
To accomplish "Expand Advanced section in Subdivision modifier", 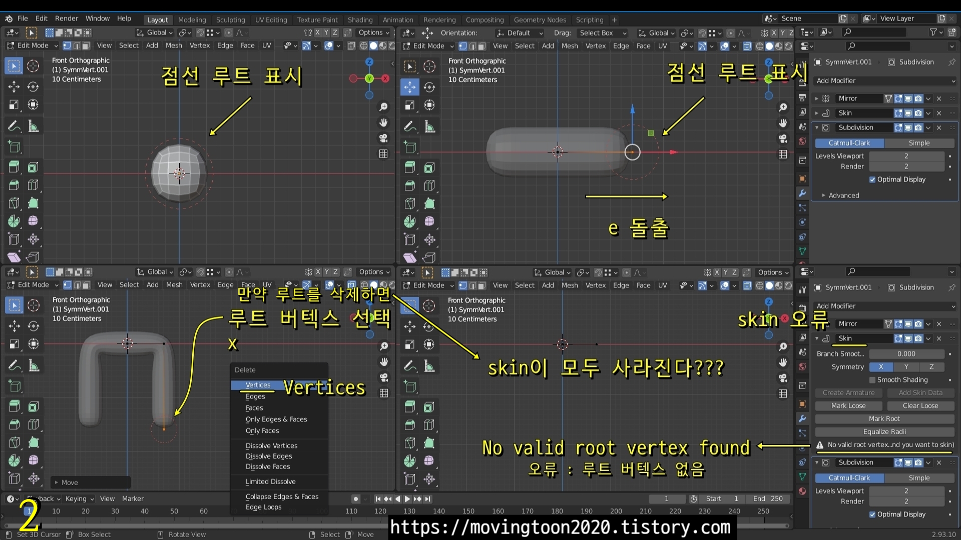I will click(x=843, y=195).
